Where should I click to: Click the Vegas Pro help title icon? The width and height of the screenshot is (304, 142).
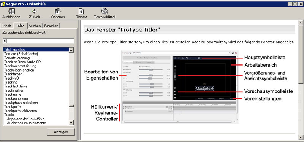tap(3, 4)
